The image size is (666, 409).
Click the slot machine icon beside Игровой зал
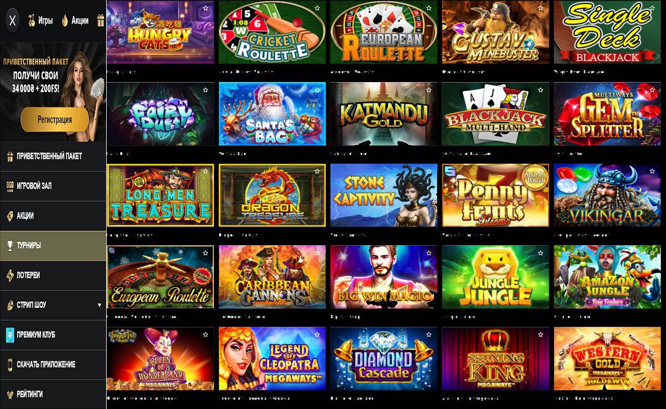pos(10,186)
